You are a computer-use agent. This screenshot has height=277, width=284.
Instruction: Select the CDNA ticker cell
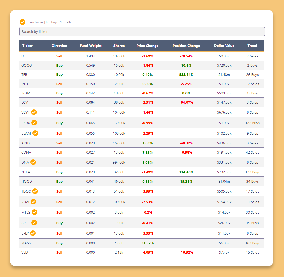click(x=26, y=152)
